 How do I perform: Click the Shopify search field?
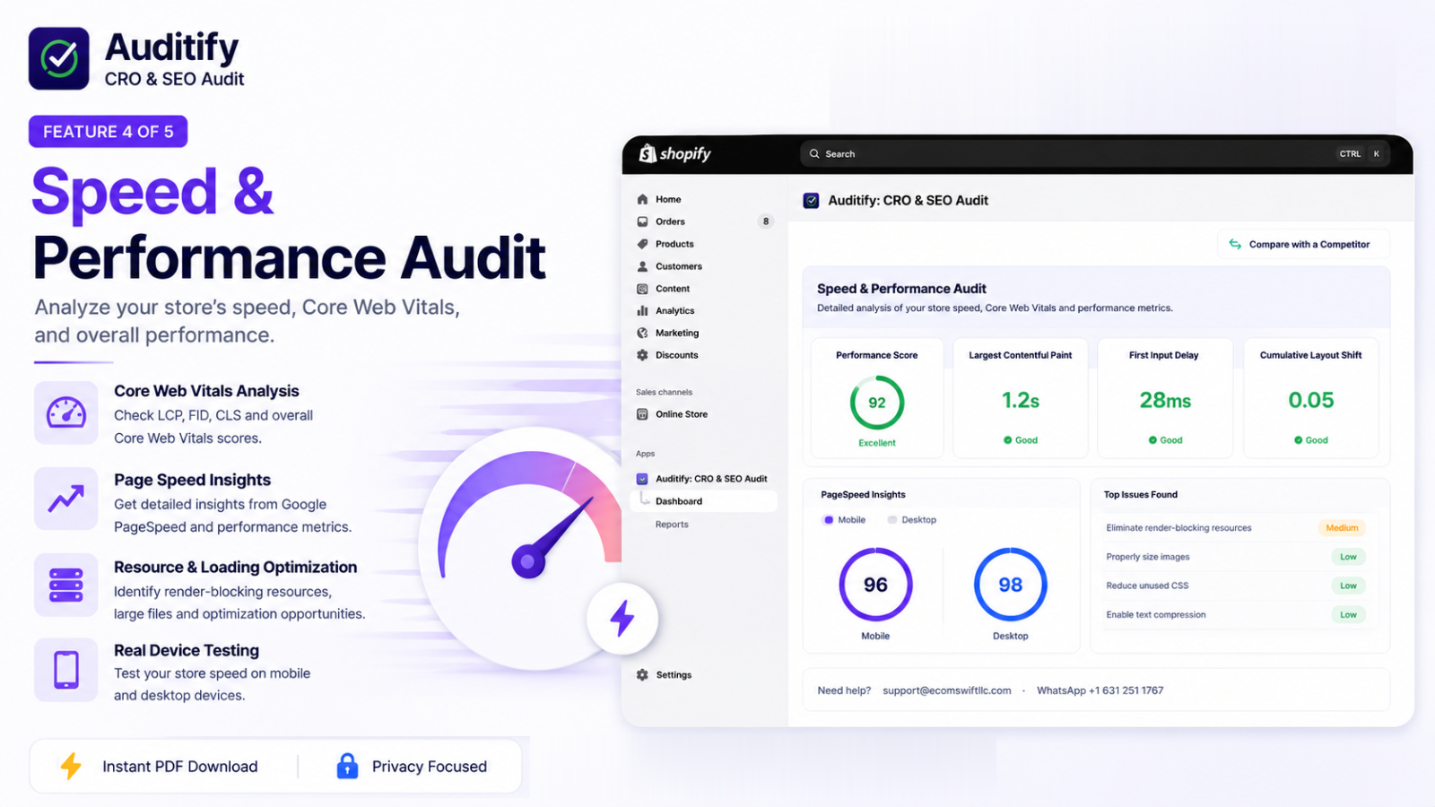click(1094, 153)
